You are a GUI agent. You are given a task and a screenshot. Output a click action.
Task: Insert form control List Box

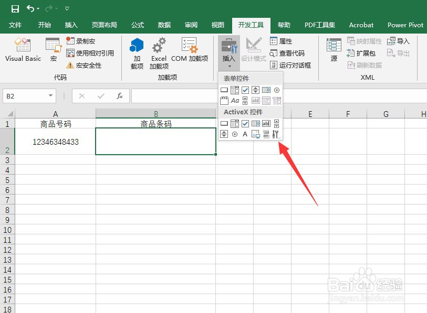pyautogui.click(x=266, y=90)
